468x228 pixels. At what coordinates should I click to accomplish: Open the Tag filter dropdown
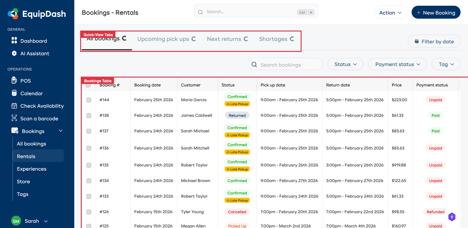[446, 64]
